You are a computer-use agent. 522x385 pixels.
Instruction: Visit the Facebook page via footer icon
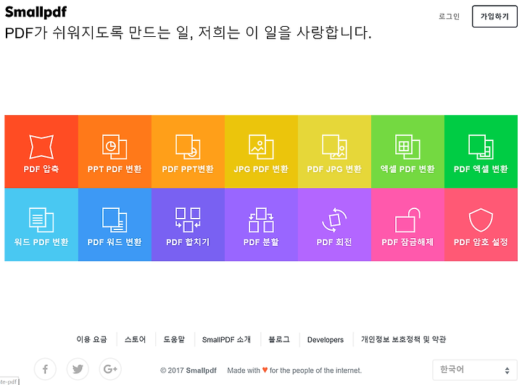45,369
